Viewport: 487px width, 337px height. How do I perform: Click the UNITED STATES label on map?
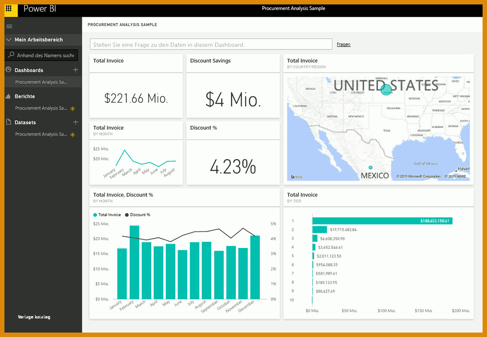386,85
